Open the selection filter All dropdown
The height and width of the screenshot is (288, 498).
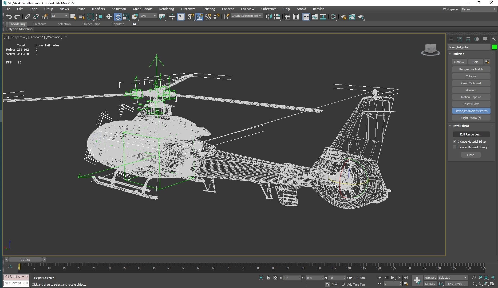click(x=59, y=16)
